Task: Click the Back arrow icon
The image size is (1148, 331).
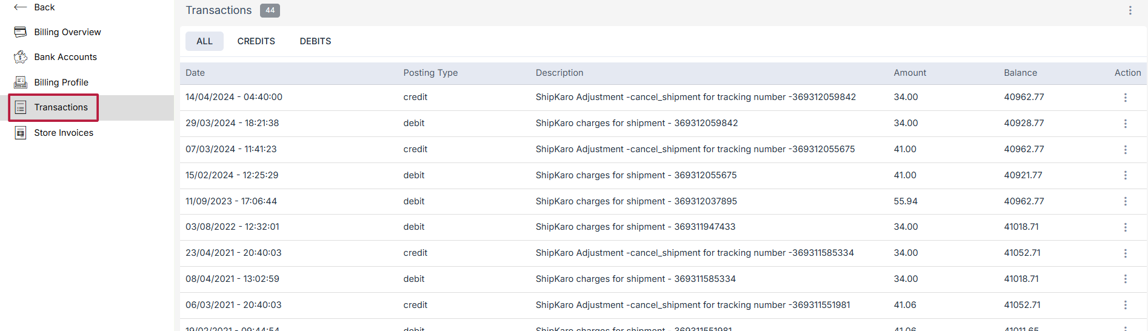Action: [x=20, y=7]
